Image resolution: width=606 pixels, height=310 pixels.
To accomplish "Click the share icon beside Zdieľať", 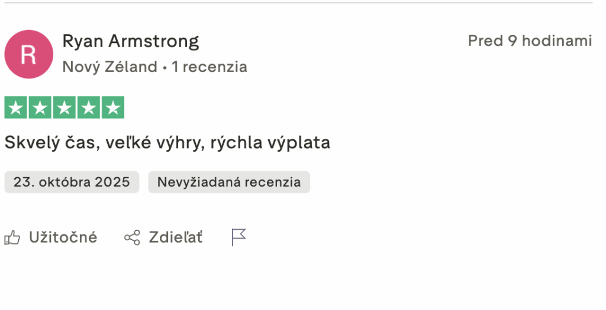I will tap(132, 238).
